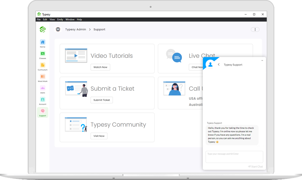Click the Start Chat button

click(x=255, y=166)
